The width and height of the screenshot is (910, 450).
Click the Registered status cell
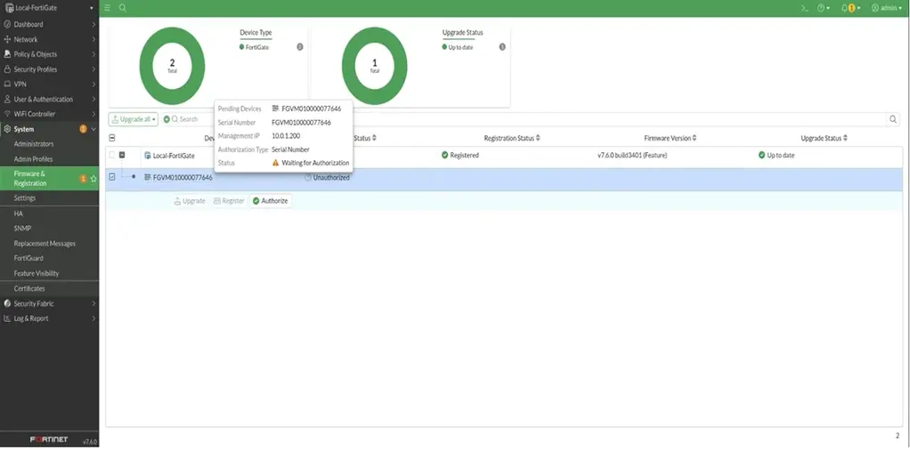click(459, 156)
